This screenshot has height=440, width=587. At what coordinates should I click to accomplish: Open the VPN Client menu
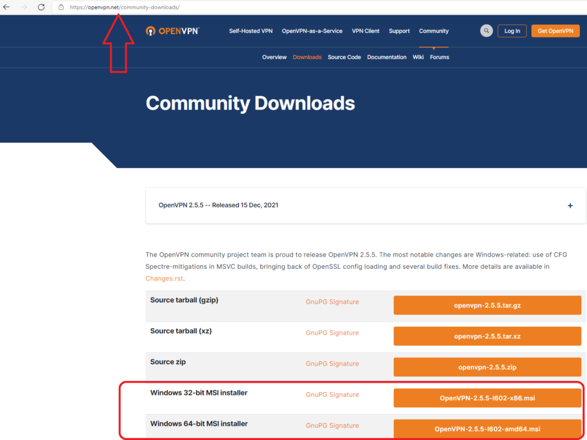[365, 31]
